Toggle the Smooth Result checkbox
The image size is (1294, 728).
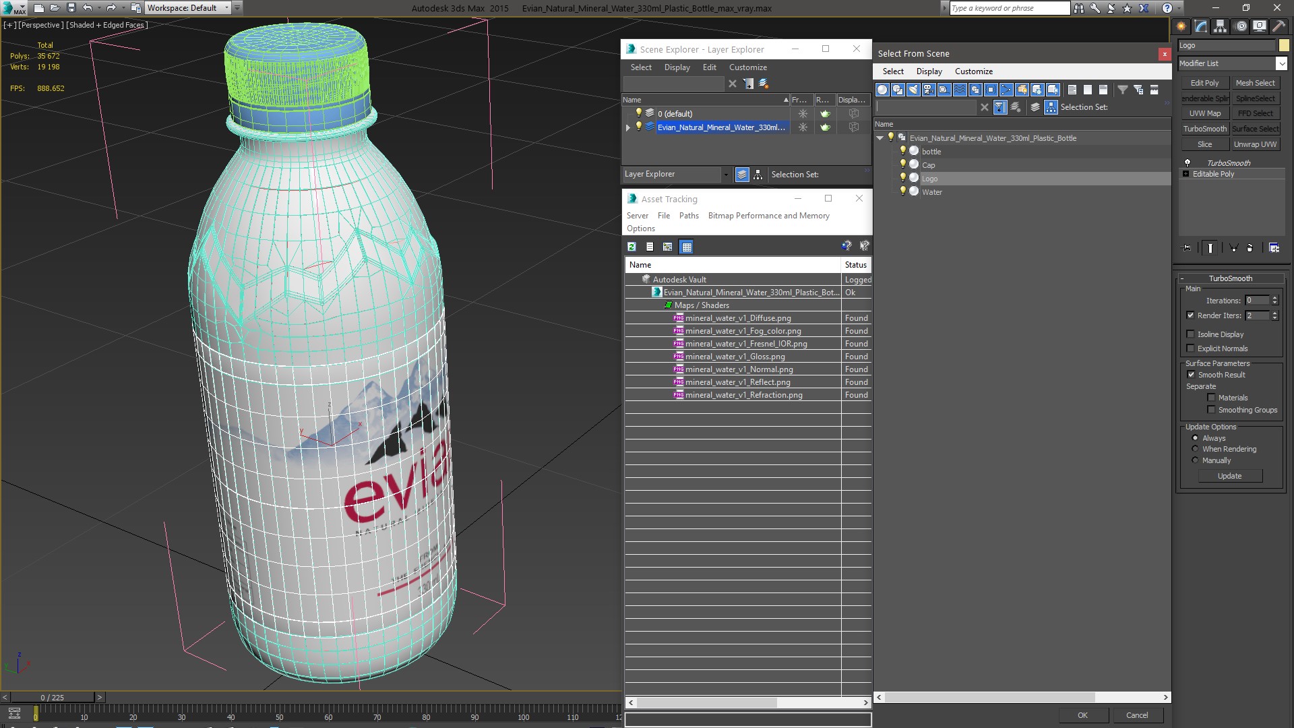[x=1191, y=374]
